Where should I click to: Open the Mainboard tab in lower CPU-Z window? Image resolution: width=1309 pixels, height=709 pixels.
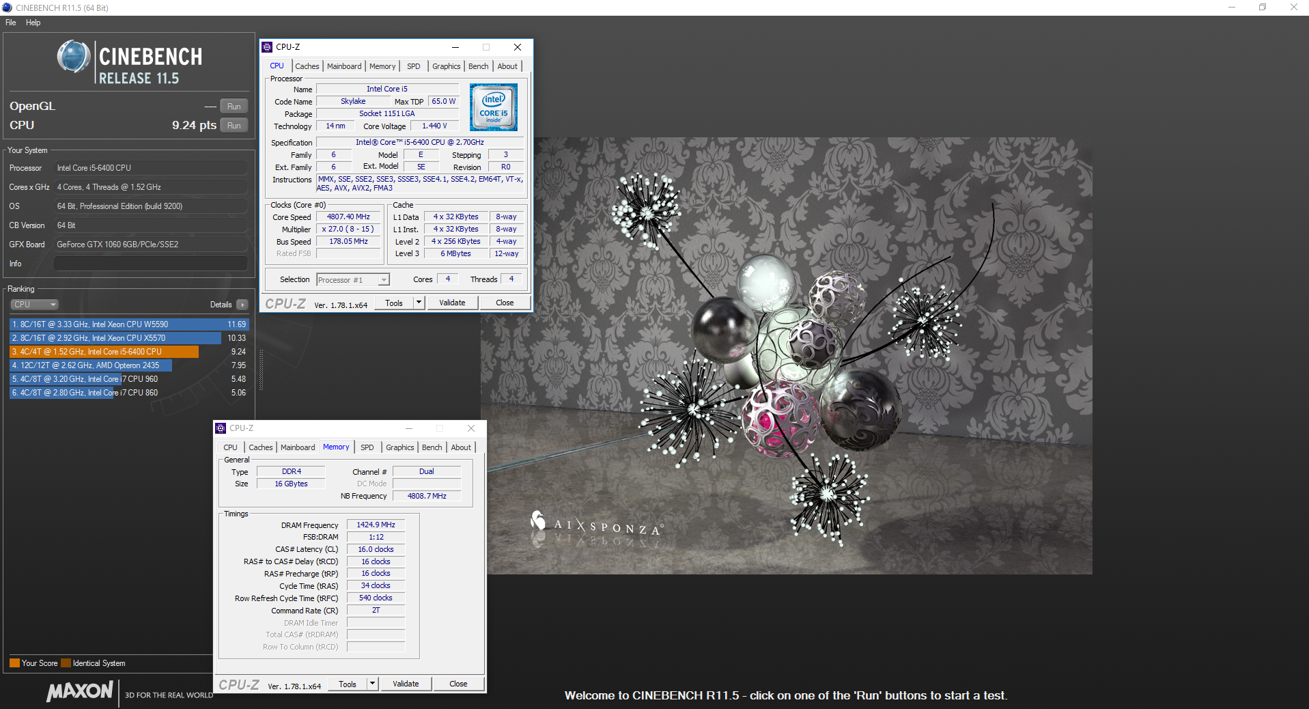point(298,447)
